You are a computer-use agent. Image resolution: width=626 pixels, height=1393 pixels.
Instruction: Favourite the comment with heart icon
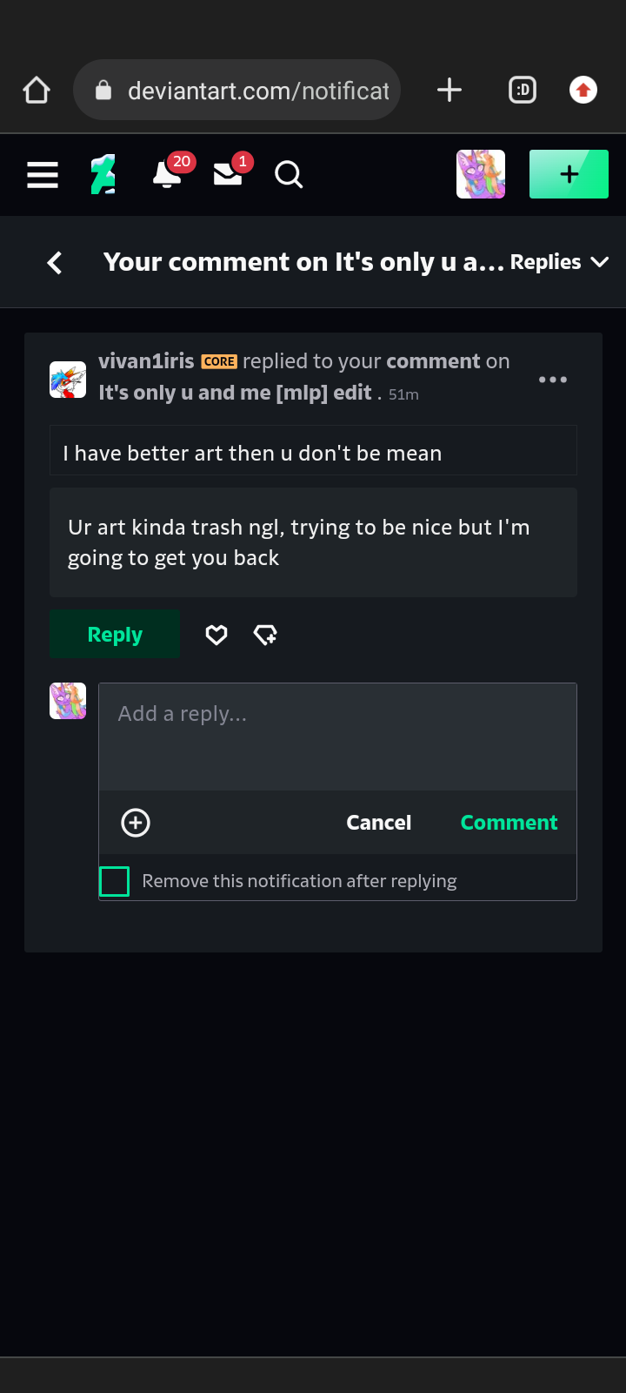[216, 635]
